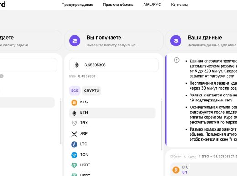The width and height of the screenshot is (237, 176).
Task: Open the Предупреждение menu item
Action: tap(77, 5)
